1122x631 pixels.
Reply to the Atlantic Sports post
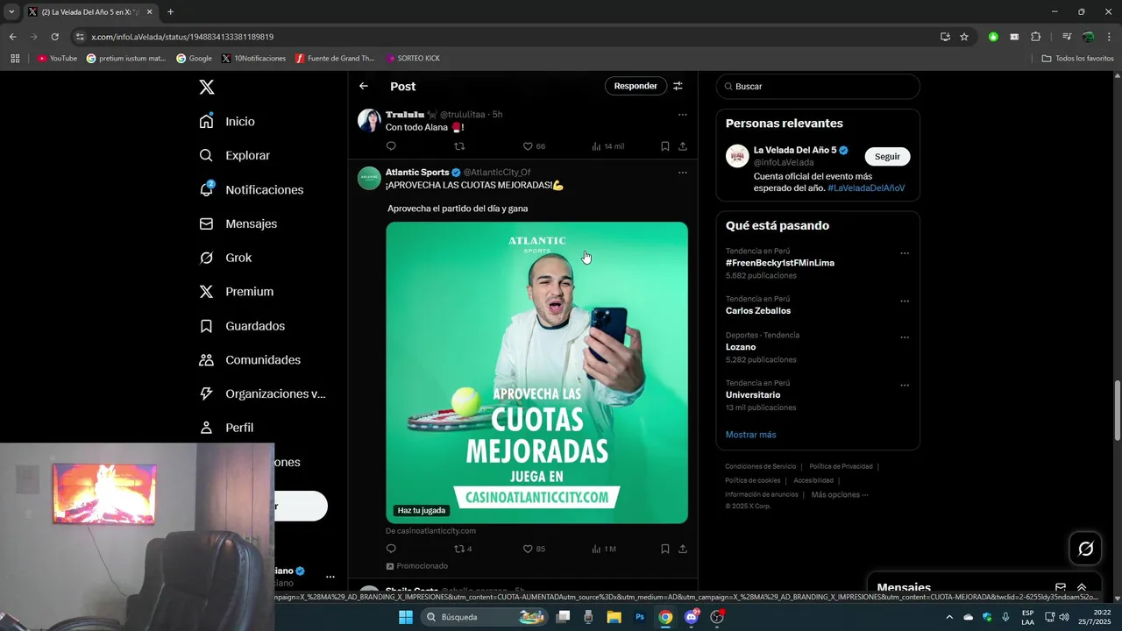[391, 549]
